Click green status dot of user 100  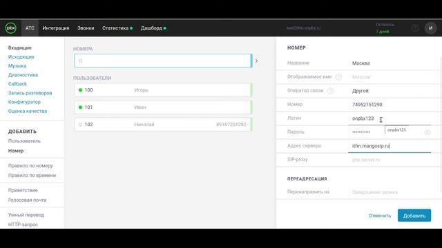point(80,90)
